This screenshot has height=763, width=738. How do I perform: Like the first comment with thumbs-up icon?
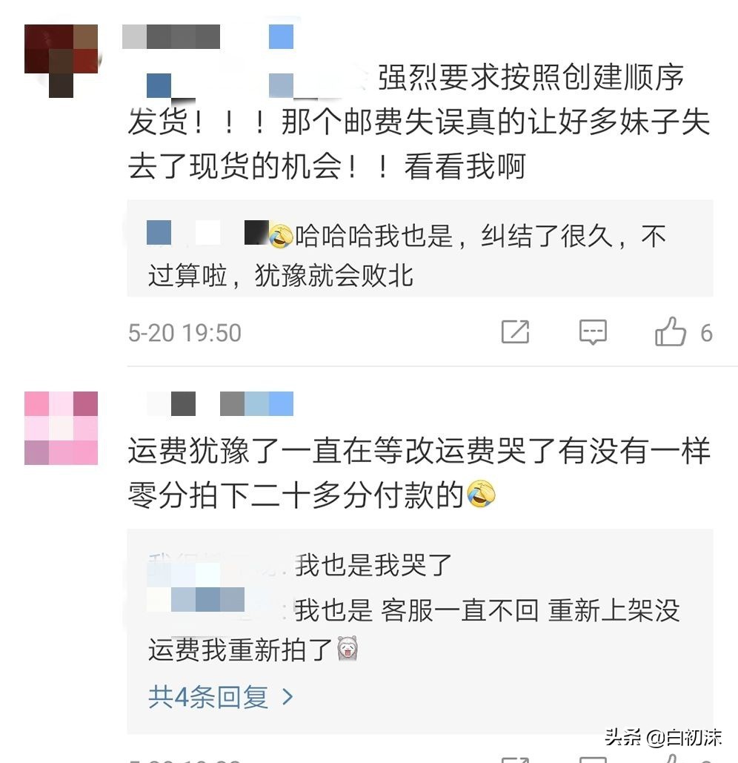671,332
